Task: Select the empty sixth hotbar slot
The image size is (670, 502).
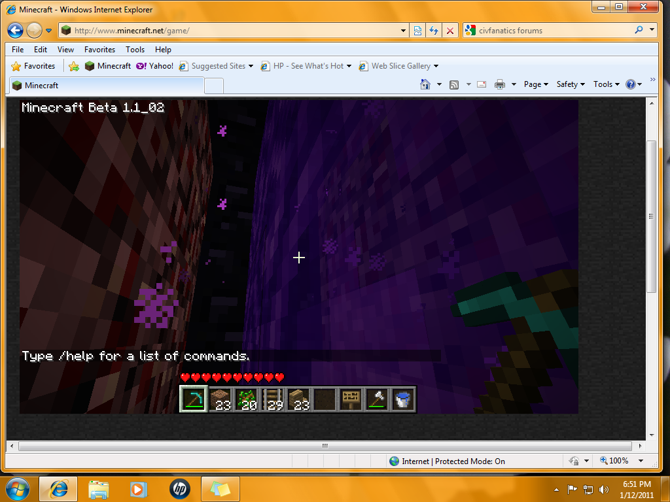Action: (x=325, y=399)
